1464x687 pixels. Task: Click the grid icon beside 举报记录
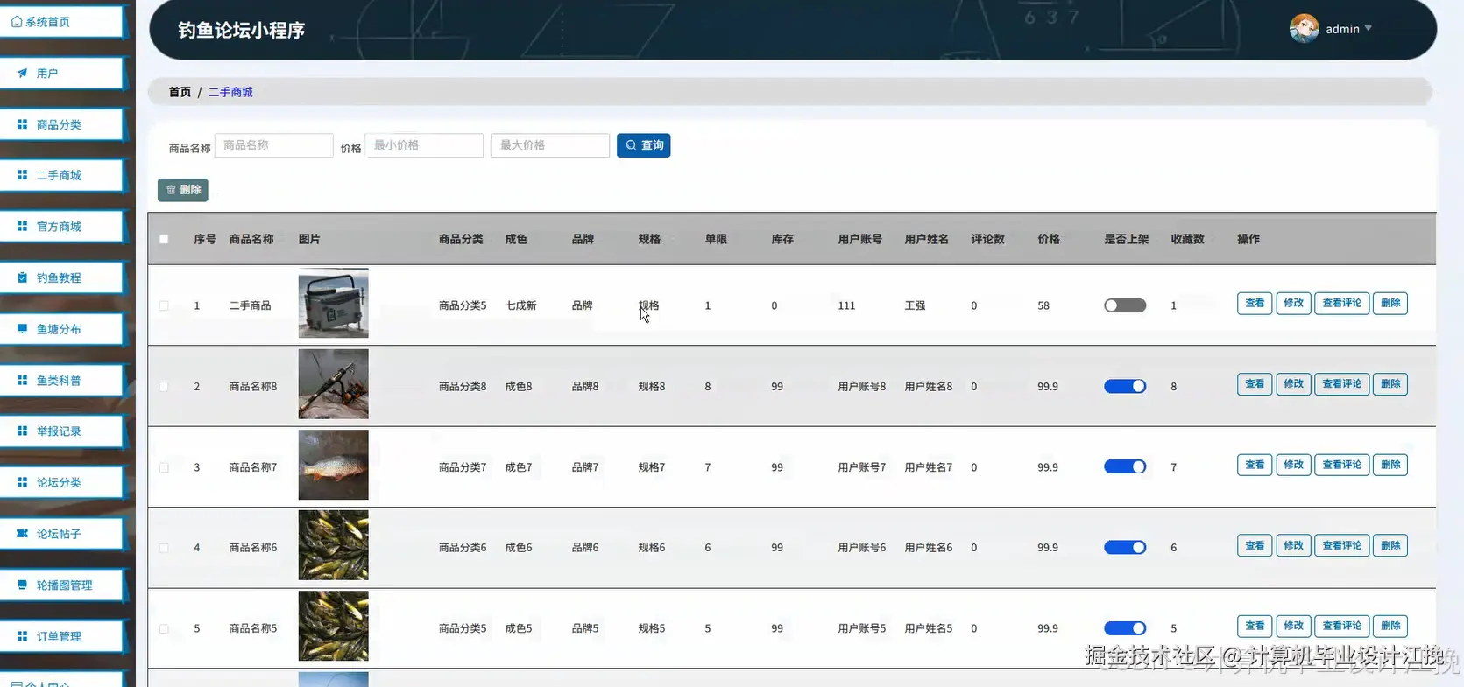pos(22,431)
